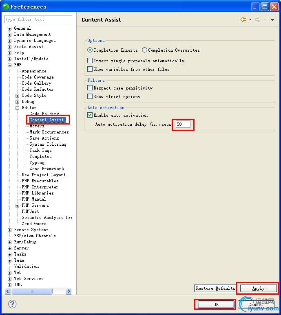Image resolution: width=281 pixels, height=315 pixels.
Task: Select the Completion Overwrites radio button
Action: (144, 50)
